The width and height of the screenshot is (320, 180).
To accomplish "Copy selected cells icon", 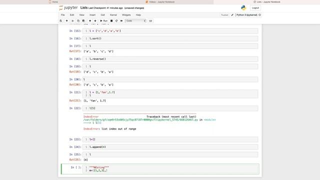I will pyautogui.click(x=78, y=21).
